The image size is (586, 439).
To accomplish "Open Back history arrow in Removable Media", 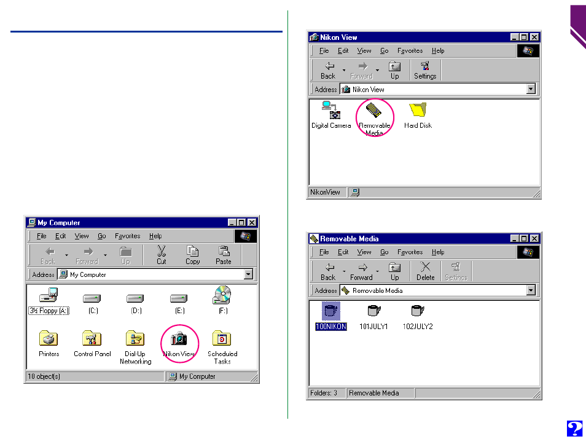I will click(x=344, y=271).
